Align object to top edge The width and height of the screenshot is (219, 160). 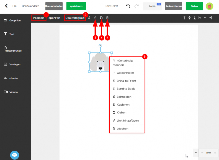click(184, 18)
